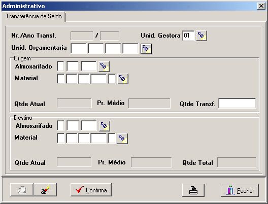Viewport: 268px width, 204px height.
Task: Click the third Origem Almoxarifado field box
Action: click(x=89, y=66)
